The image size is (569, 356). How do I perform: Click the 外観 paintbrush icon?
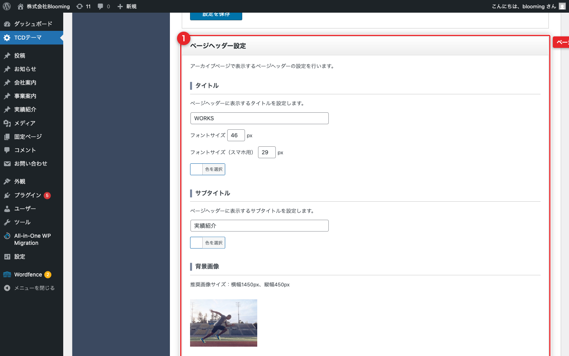(x=7, y=182)
